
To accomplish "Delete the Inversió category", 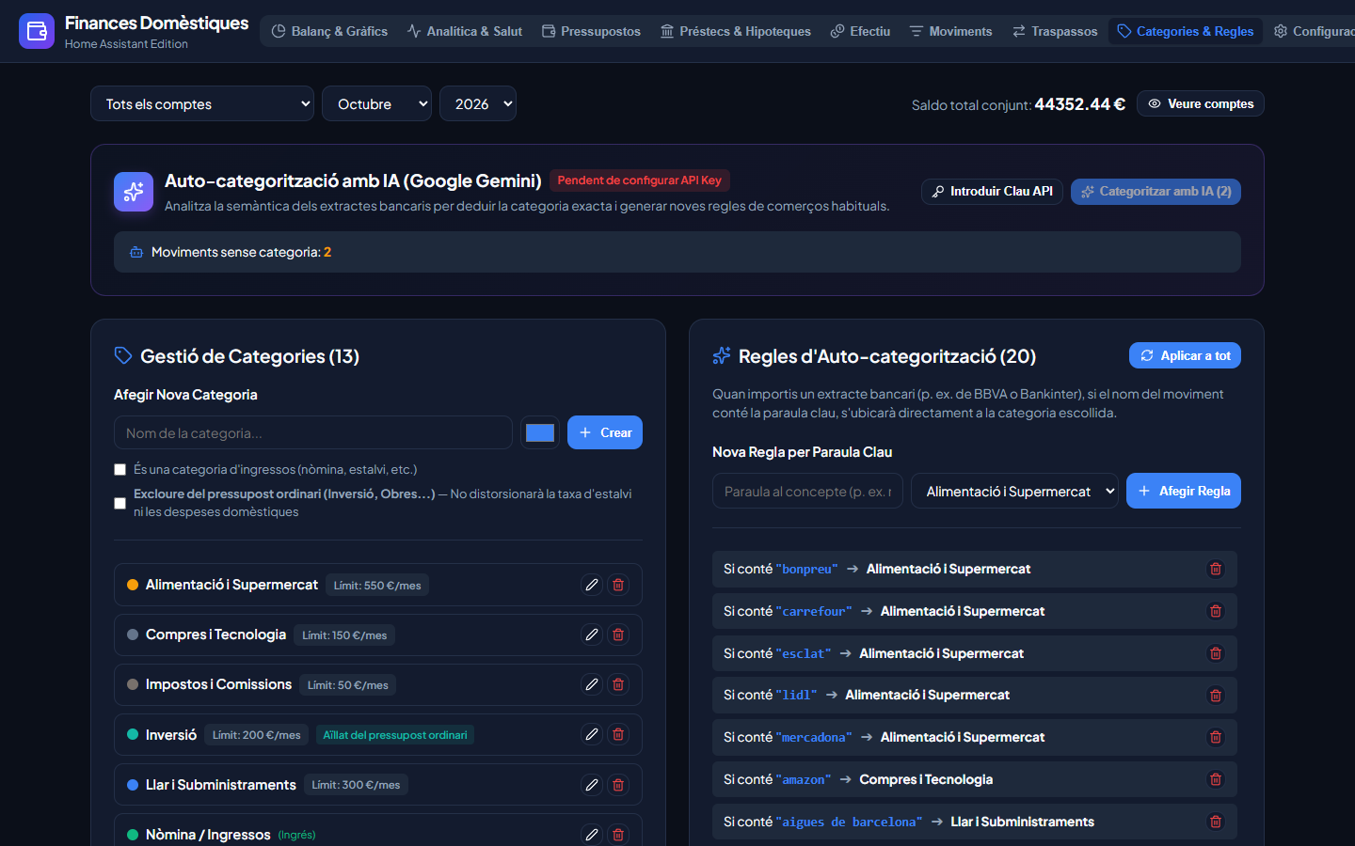I will [618, 734].
